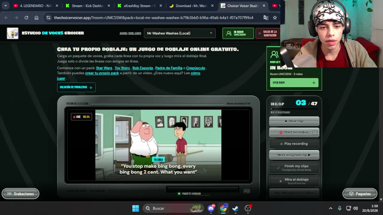Reload the current page
The height and width of the screenshot is (215, 383).
[26, 18]
